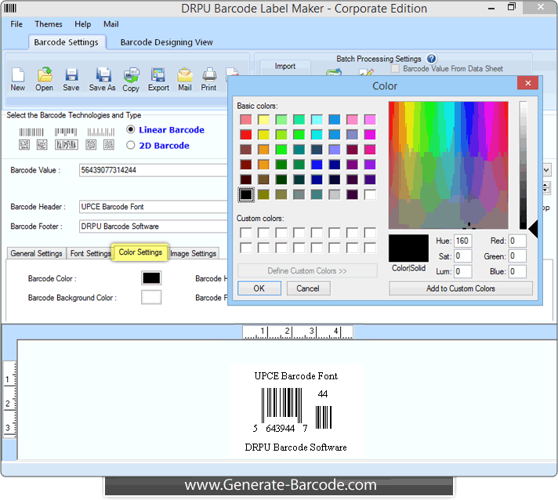Click the Hue value field

tap(463, 241)
